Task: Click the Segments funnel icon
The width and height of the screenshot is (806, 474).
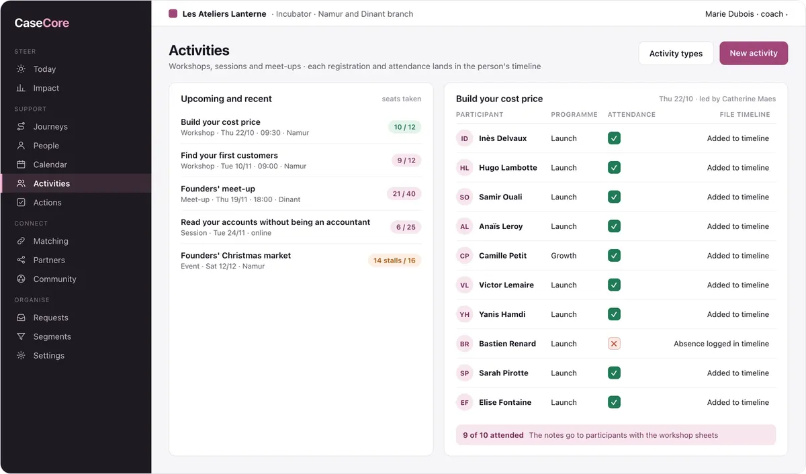Action: [21, 336]
